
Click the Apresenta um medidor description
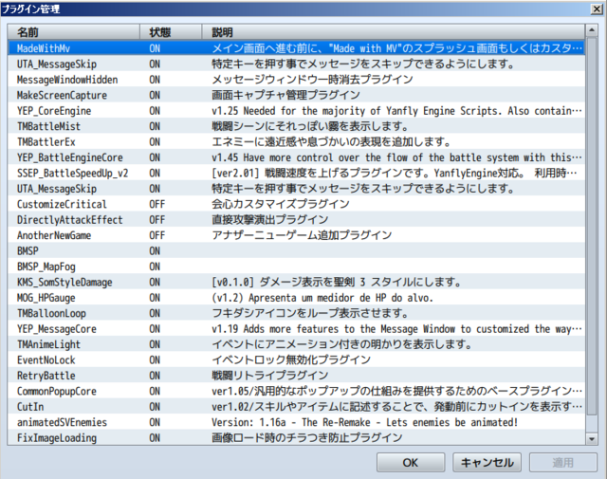(x=322, y=298)
